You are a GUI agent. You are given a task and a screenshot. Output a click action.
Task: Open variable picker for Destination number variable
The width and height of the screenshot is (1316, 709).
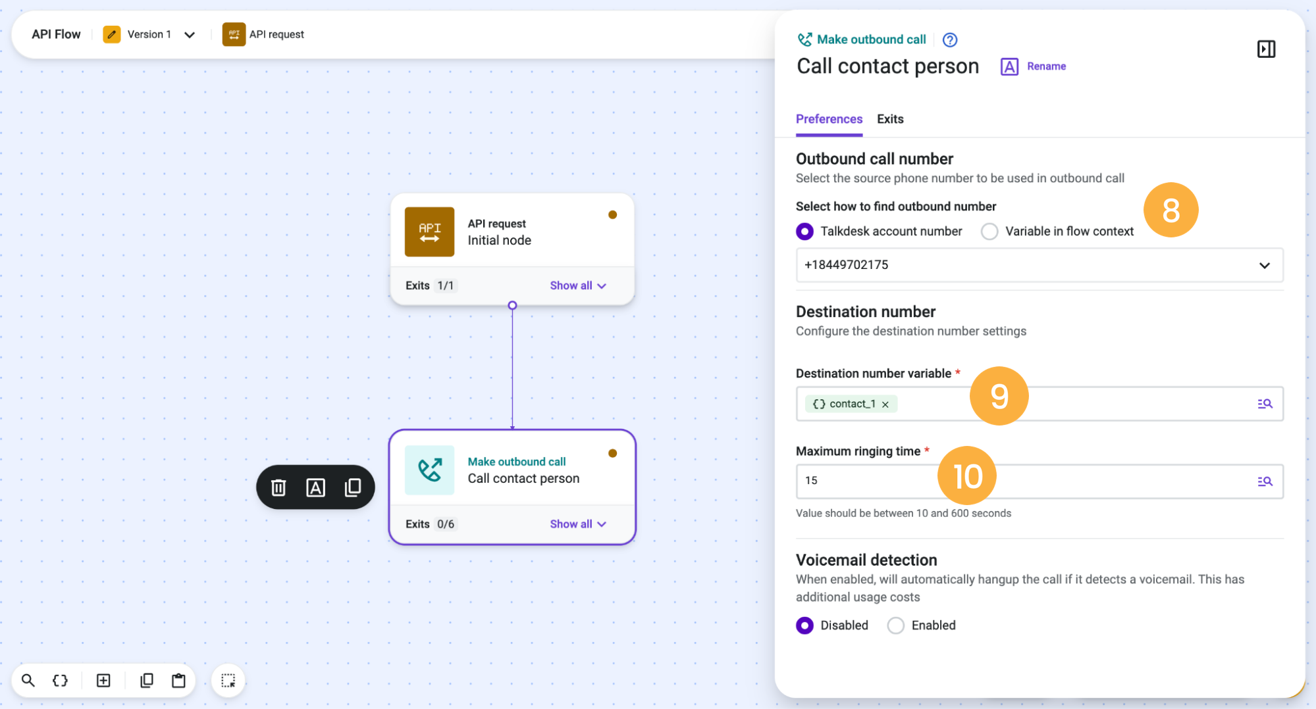[x=1265, y=404]
